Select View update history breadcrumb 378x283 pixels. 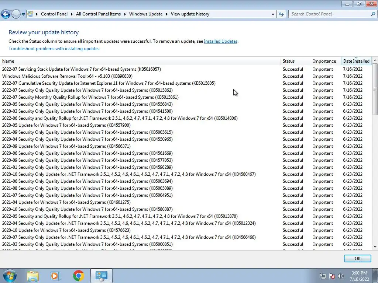pos(190,14)
